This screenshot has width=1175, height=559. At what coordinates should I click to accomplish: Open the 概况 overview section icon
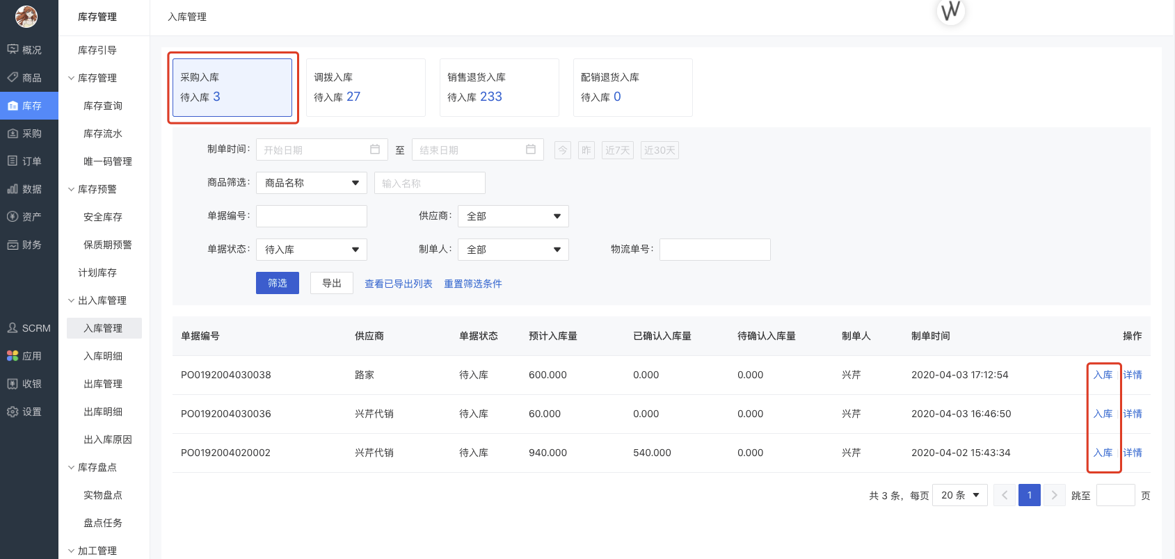[13, 49]
